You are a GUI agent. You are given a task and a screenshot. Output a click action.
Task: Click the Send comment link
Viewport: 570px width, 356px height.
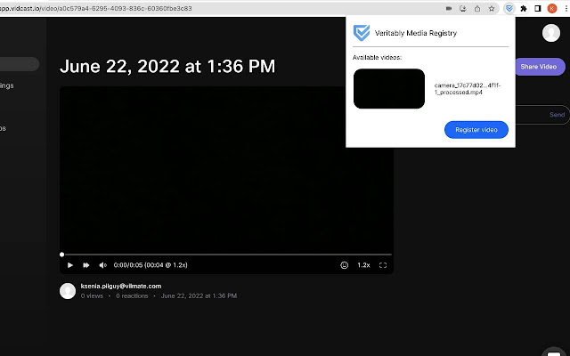pos(557,115)
